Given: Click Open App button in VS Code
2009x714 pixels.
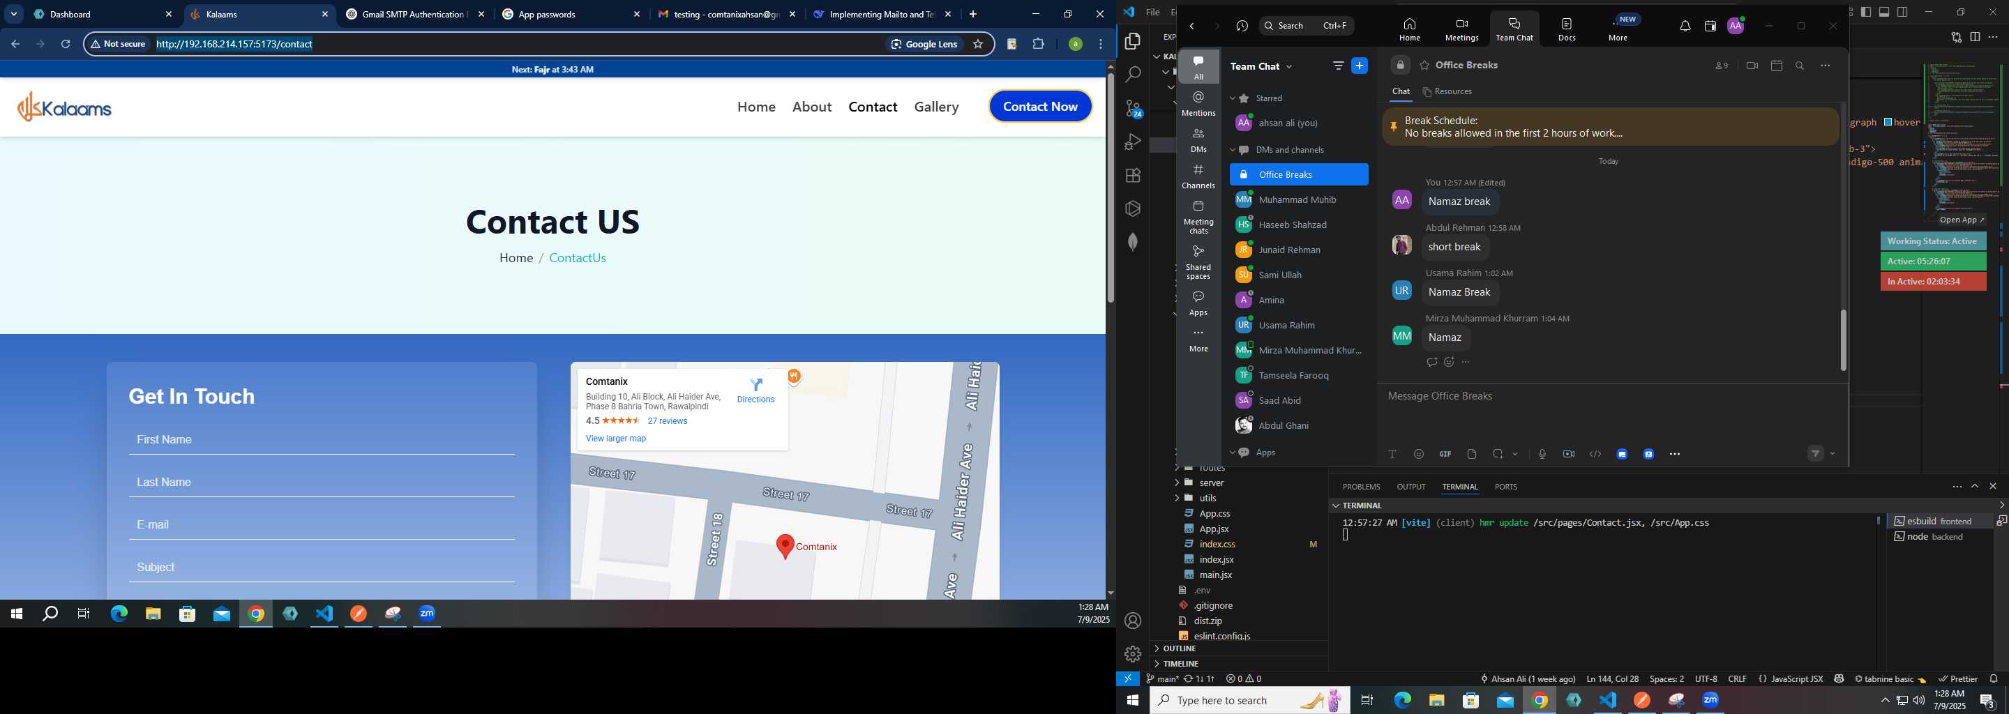Looking at the screenshot, I should coord(1962,220).
